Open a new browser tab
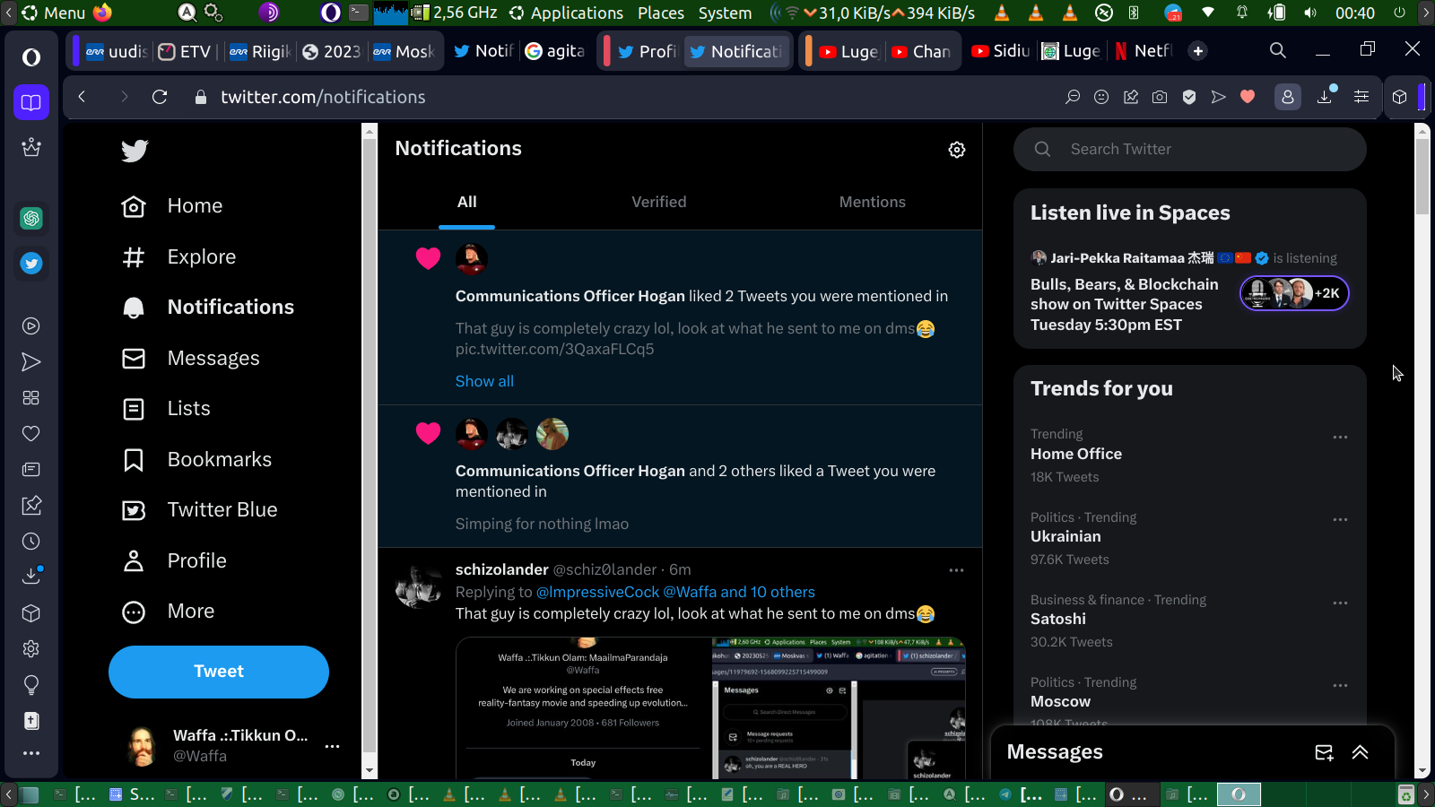This screenshot has width=1435, height=807. point(1198,51)
